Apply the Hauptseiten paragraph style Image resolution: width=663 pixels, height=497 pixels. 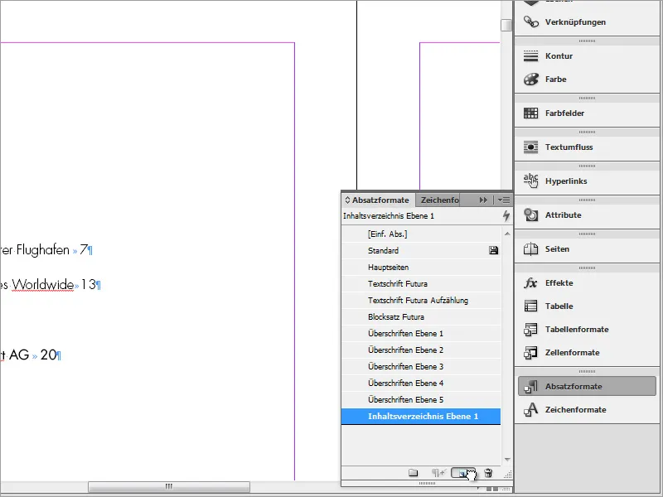421,267
